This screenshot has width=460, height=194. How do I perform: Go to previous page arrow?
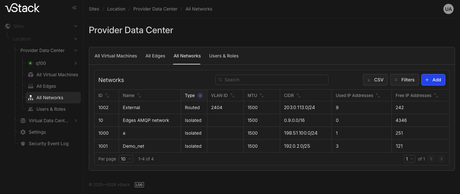point(431,159)
